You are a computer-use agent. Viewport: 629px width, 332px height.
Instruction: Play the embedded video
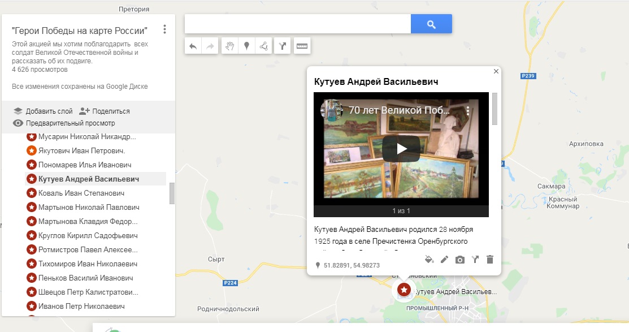(x=401, y=149)
